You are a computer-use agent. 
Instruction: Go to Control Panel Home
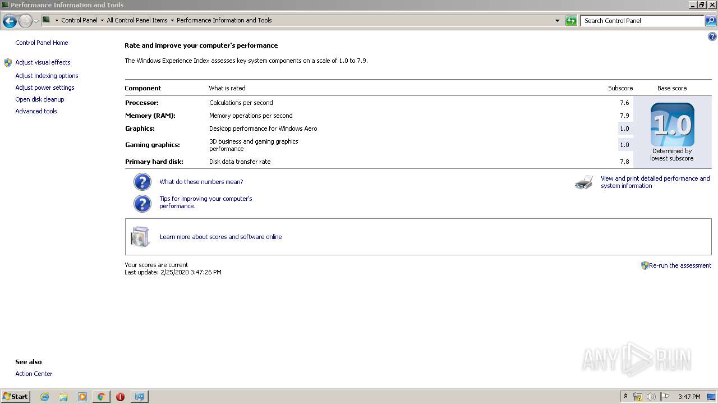click(42, 43)
